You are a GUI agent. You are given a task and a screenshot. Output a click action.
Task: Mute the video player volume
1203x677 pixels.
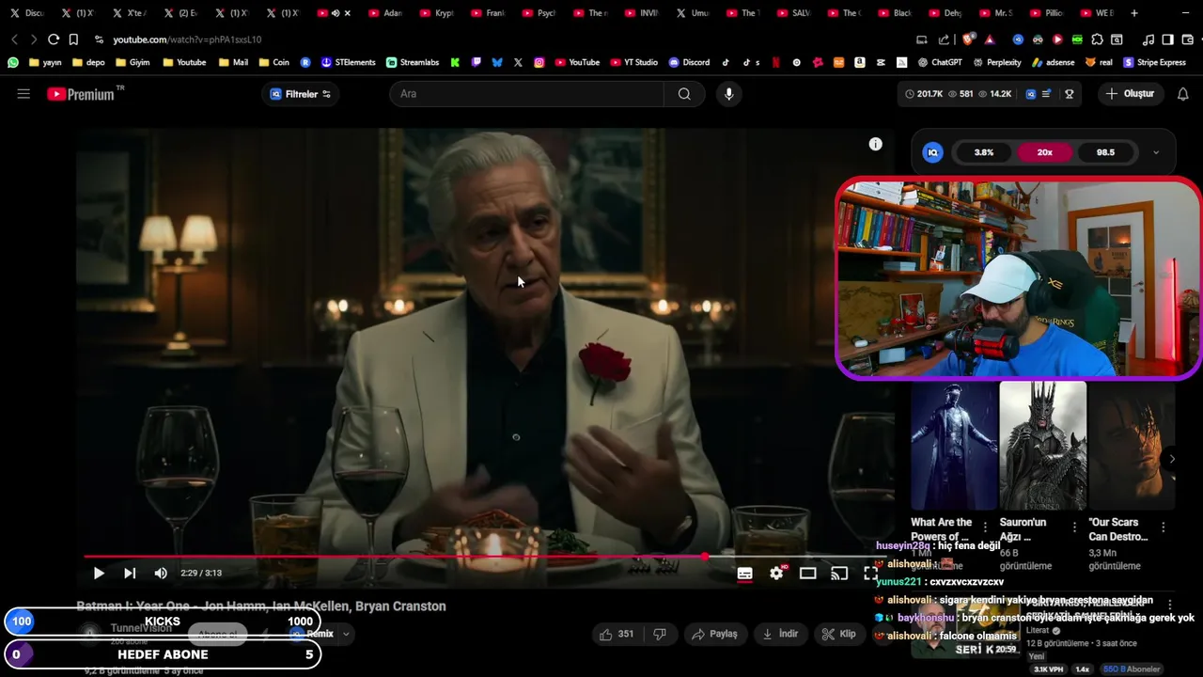(x=161, y=574)
